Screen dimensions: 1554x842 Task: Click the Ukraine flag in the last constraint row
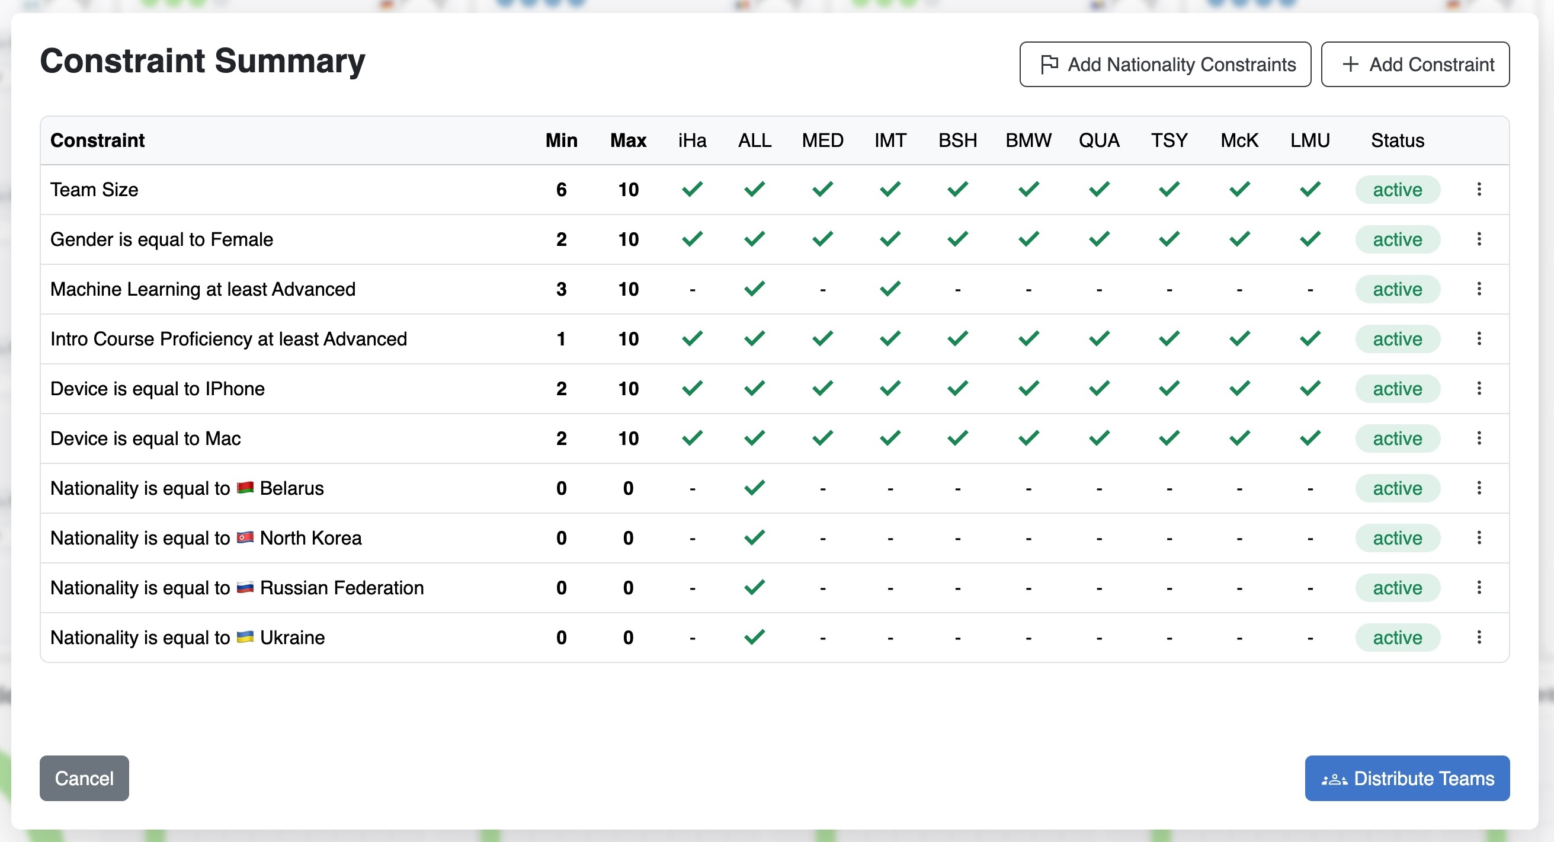245,637
